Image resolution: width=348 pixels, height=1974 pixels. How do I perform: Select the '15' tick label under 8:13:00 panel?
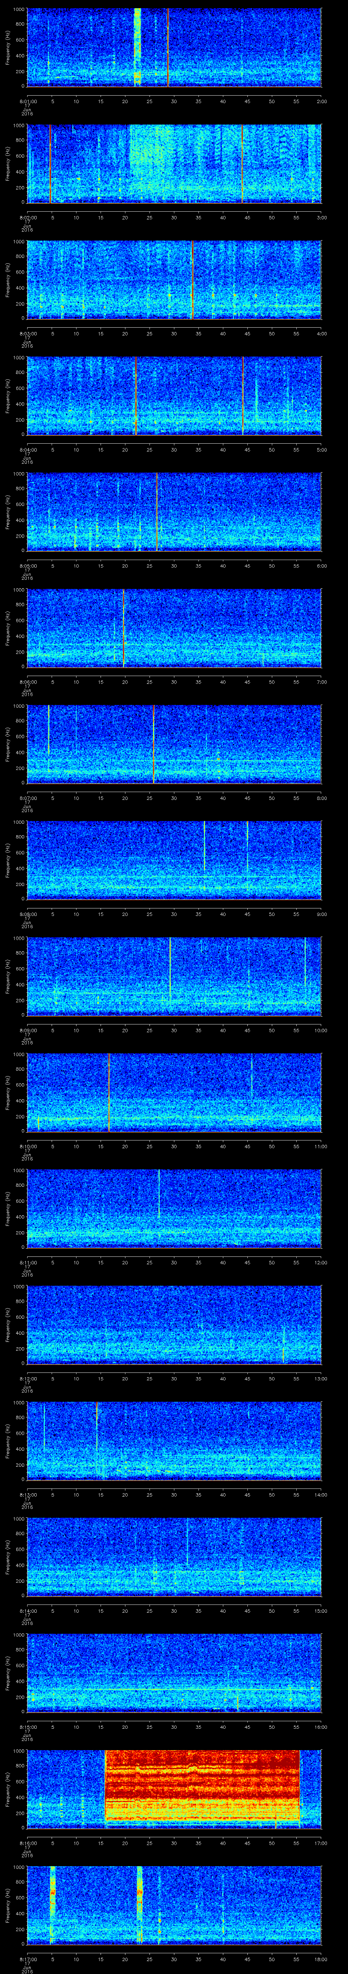coord(101,1495)
